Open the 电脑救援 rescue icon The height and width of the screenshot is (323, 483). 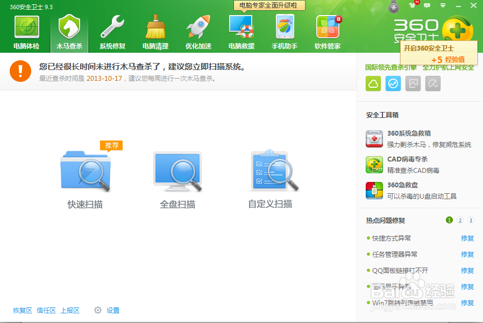pyautogui.click(x=241, y=27)
